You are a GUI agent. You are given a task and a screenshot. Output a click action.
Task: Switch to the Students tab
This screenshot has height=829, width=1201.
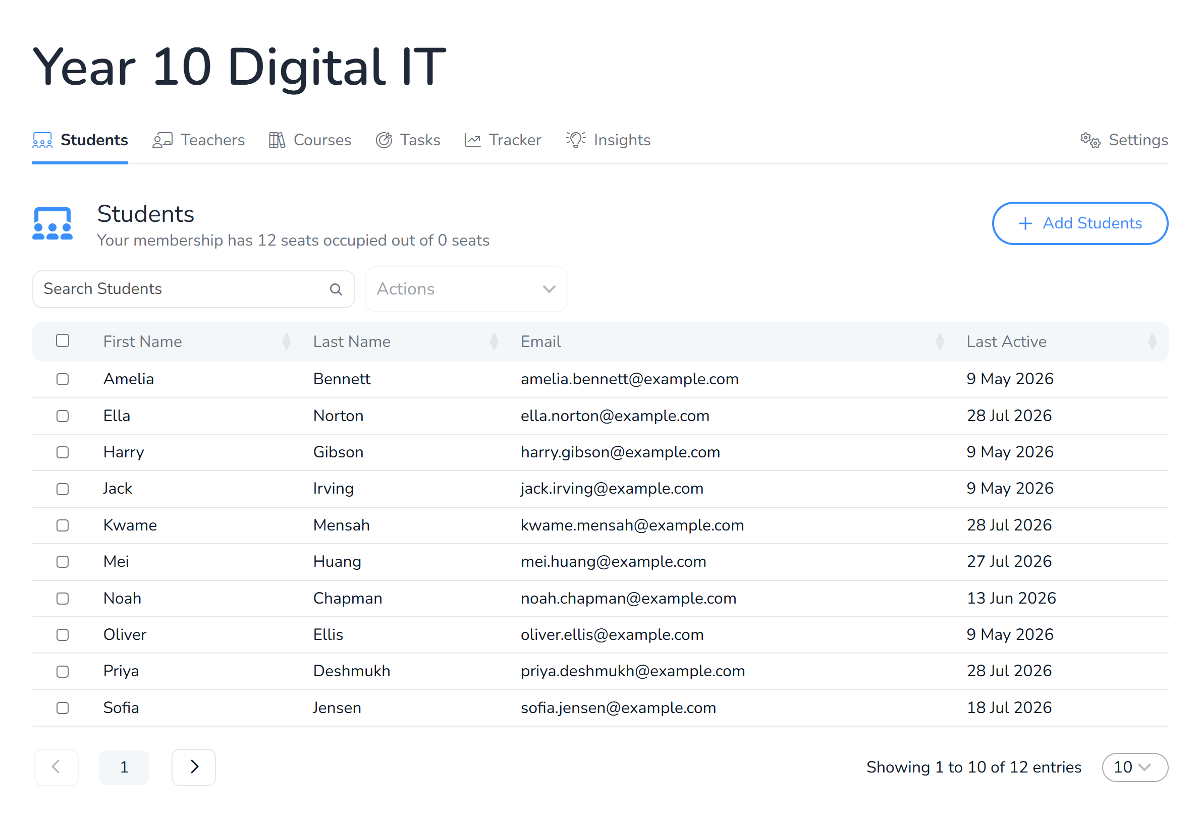80,140
